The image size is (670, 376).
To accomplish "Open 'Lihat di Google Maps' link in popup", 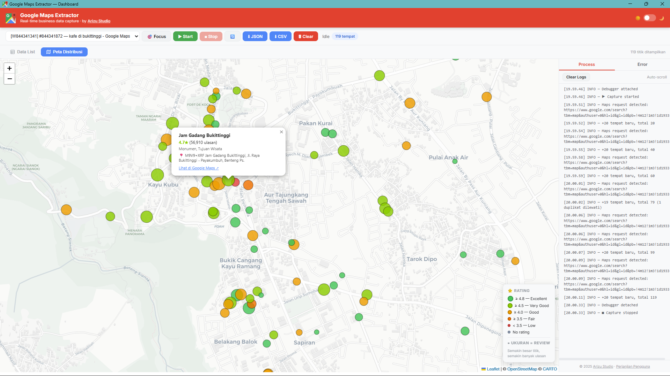I will (x=198, y=168).
